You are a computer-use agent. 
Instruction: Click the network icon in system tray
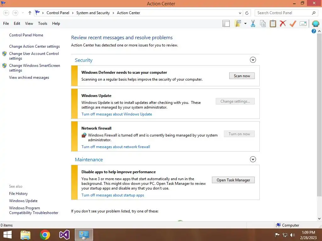[x=285, y=235]
